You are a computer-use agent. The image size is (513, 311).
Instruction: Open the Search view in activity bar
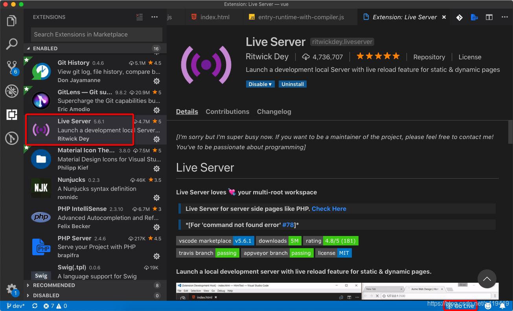point(12,44)
